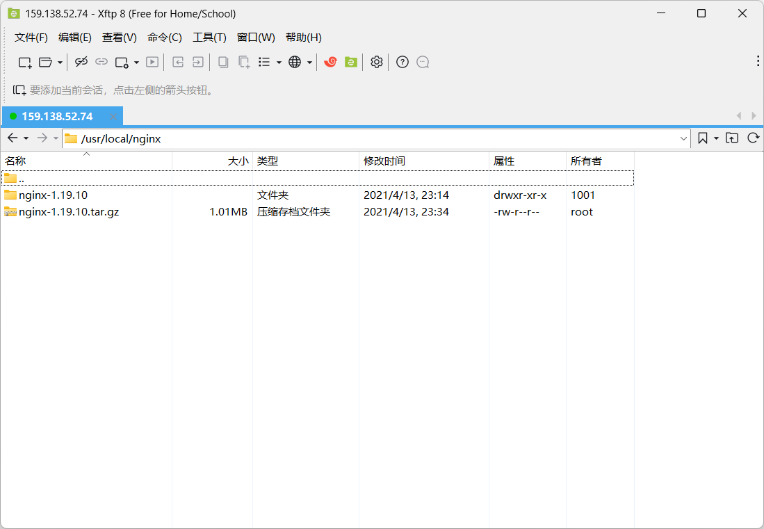764x529 pixels.
Task: Click the add current session arrow icon
Action: pyautogui.click(x=19, y=90)
